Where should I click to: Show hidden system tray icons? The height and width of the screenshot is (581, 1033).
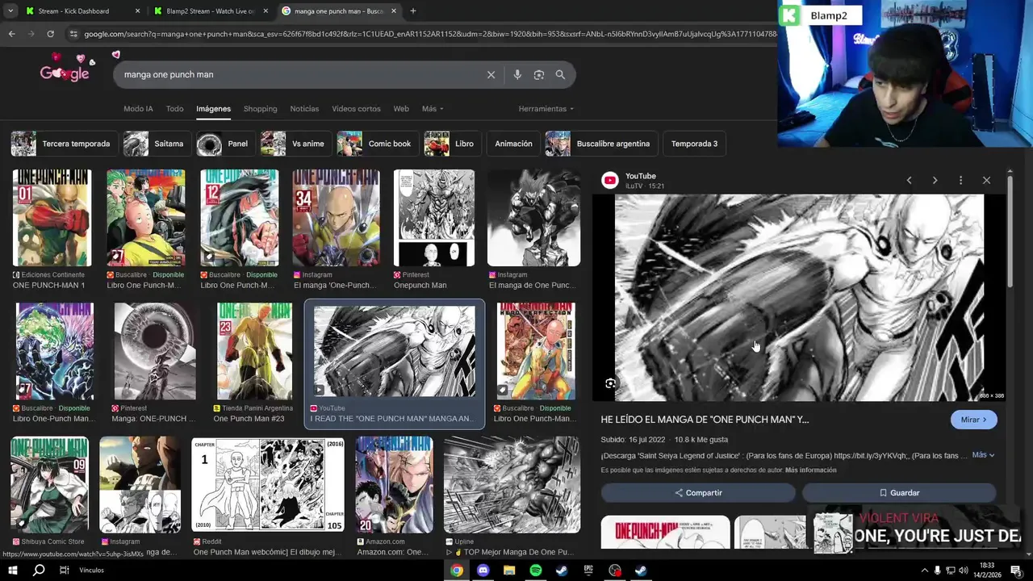pyautogui.click(x=924, y=571)
